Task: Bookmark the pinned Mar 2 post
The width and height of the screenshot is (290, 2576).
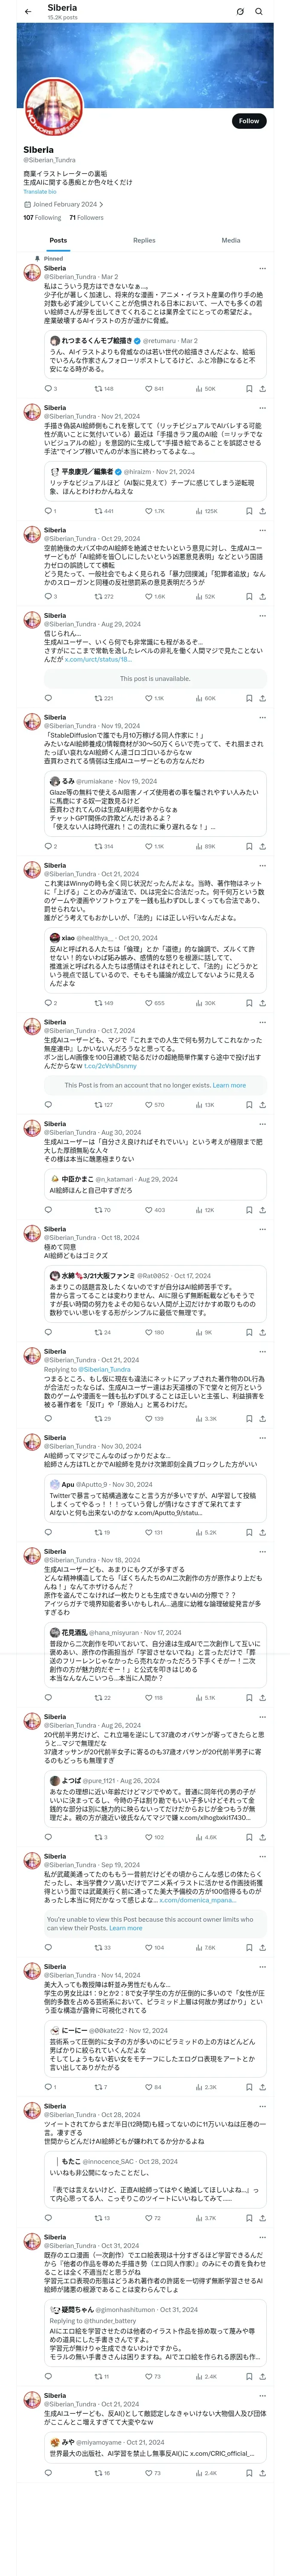Action: (249, 389)
